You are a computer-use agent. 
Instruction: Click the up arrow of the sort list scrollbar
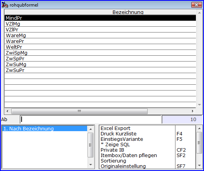click(x=91, y=129)
